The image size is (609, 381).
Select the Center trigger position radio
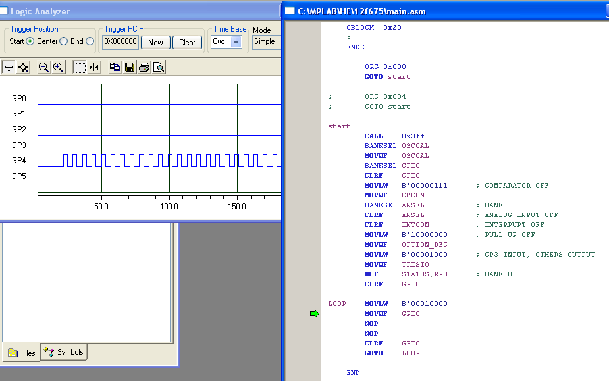pos(63,41)
